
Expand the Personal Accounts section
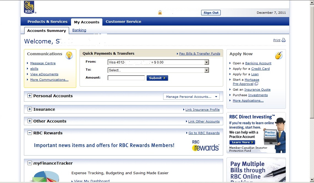(x=30, y=96)
